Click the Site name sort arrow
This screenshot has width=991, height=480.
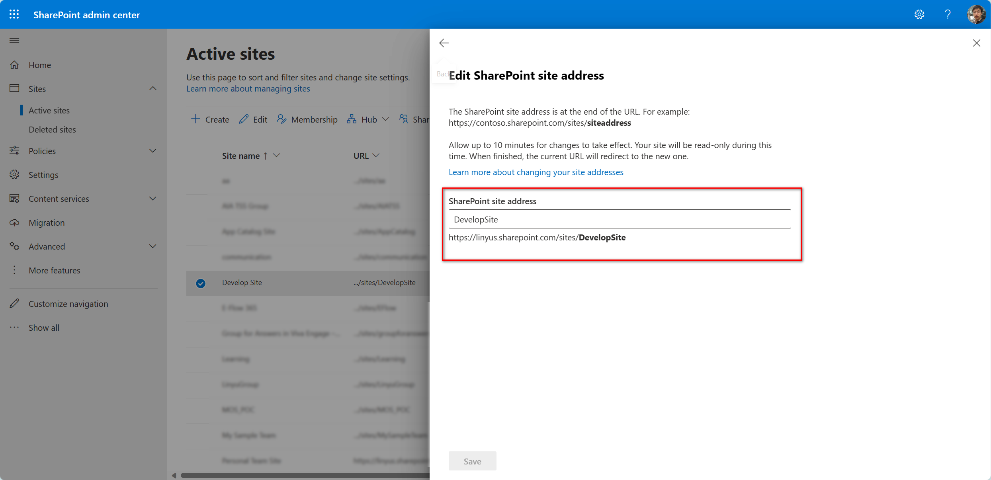click(265, 156)
